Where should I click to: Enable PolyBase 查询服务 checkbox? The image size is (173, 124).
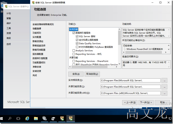coord(77,47)
